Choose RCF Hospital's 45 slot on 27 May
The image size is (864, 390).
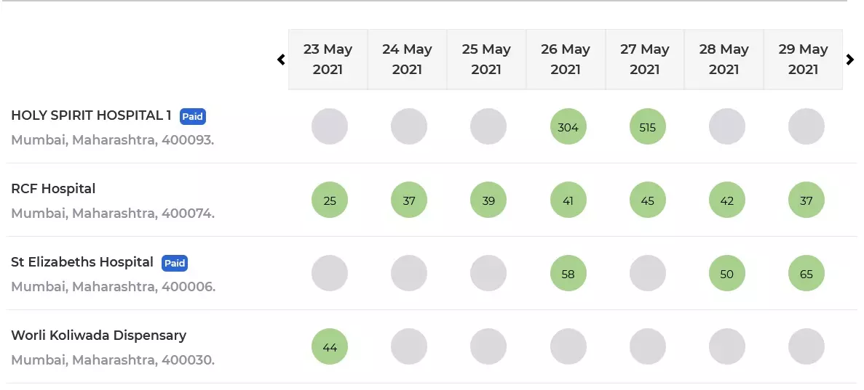coord(647,200)
